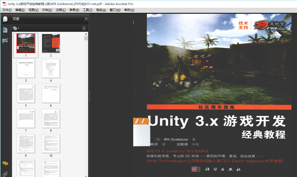Image resolution: width=297 pixels, height=177 pixels.
Task: Select page 8 thumbnail
Action: point(51,118)
